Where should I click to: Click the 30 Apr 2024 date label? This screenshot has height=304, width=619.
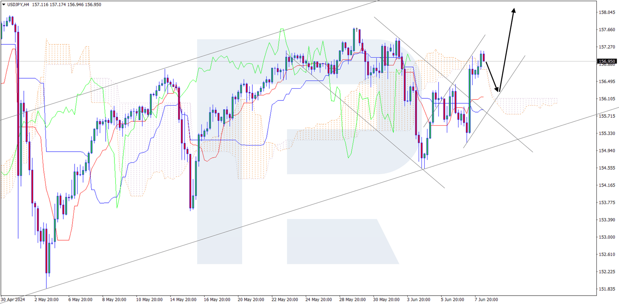click(x=12, y=300)
